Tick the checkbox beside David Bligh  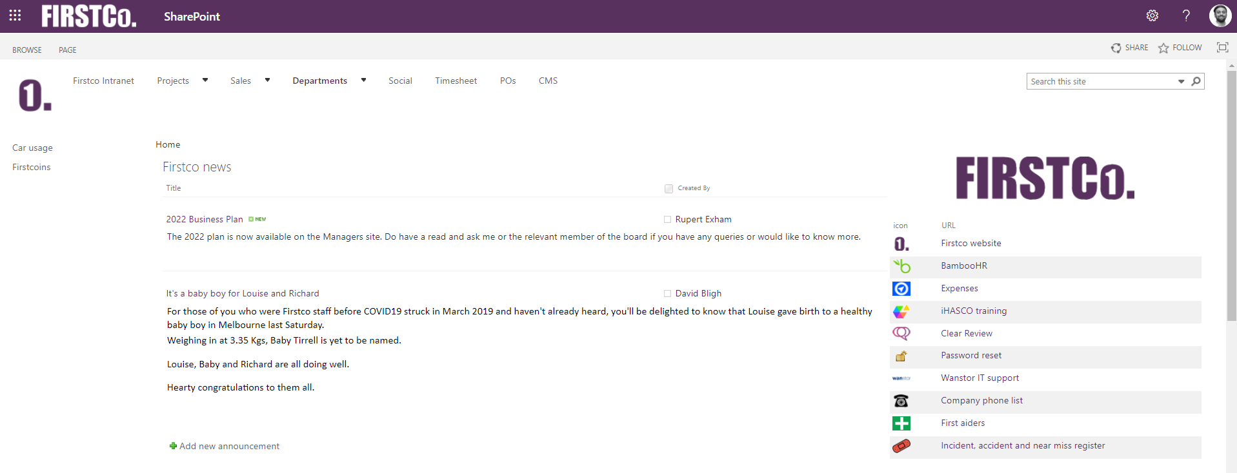(668, 293)
